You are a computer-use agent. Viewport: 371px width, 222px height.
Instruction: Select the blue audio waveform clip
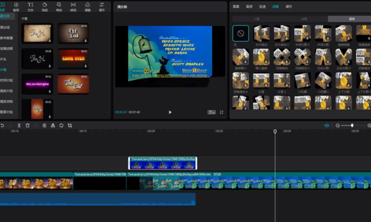coord(98,199)
